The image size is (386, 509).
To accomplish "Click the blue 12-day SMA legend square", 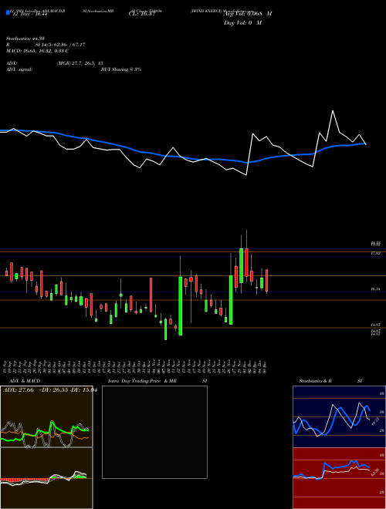I will [8, 12].
